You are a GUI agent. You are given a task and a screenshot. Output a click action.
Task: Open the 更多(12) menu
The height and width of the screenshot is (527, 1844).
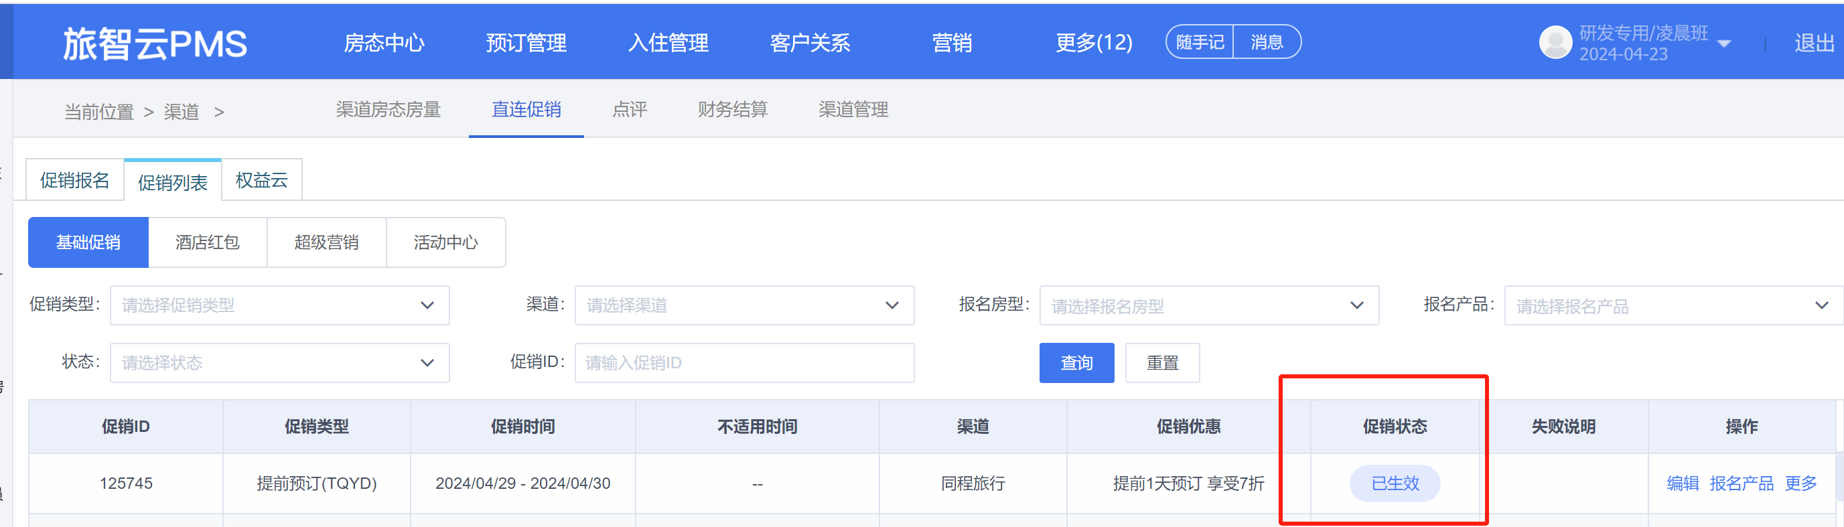1094,43
